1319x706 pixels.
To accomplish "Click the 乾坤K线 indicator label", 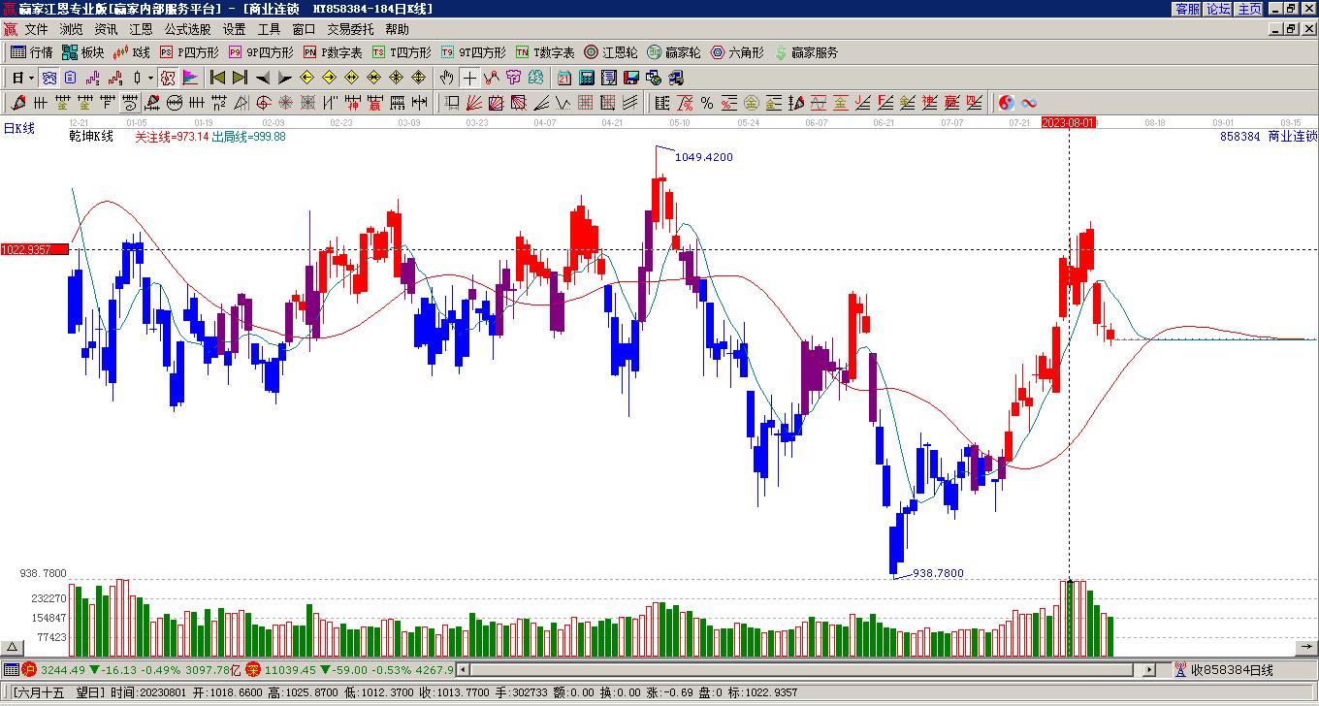I will click(x=91, y=137).
